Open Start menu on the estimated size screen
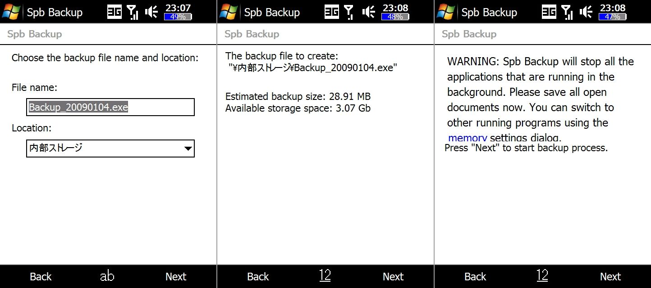Image resolution: width=651 pixels, height=288 pixels. point(228,12)
